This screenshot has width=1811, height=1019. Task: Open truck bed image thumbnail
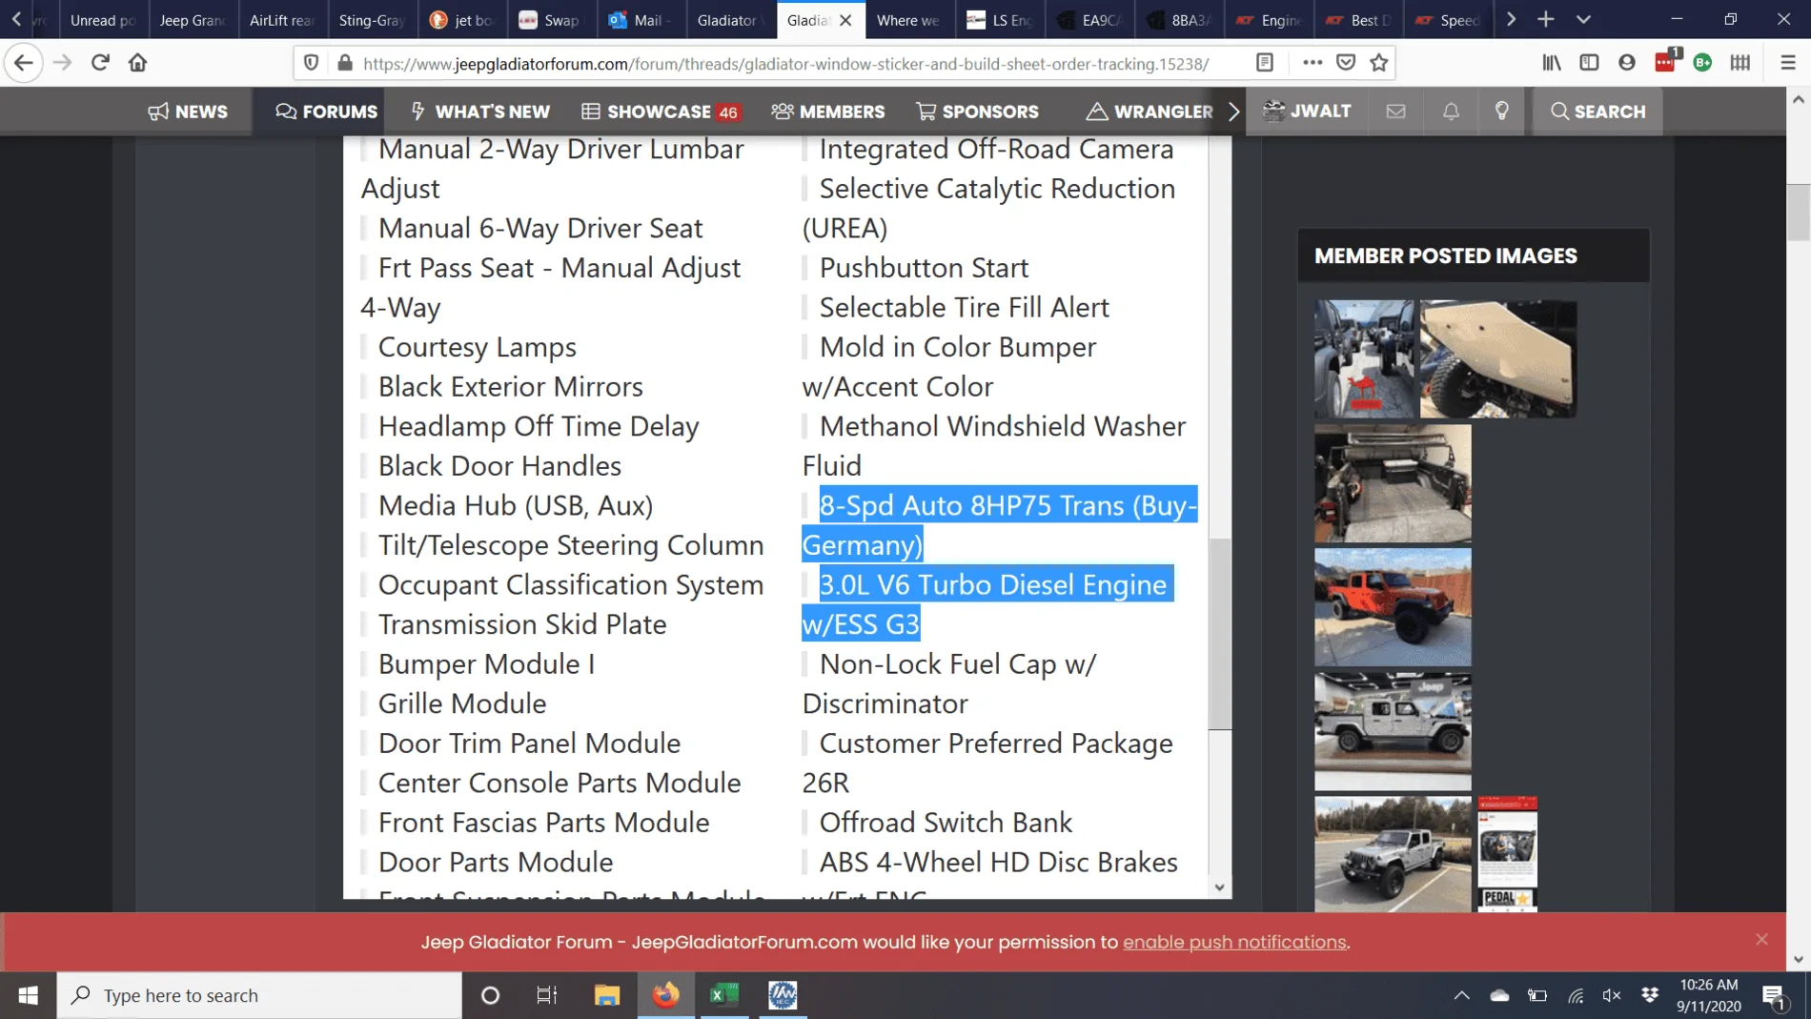point(1393,483)
